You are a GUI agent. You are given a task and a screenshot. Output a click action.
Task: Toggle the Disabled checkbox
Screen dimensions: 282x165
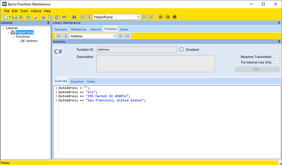[x=181, y=49]
